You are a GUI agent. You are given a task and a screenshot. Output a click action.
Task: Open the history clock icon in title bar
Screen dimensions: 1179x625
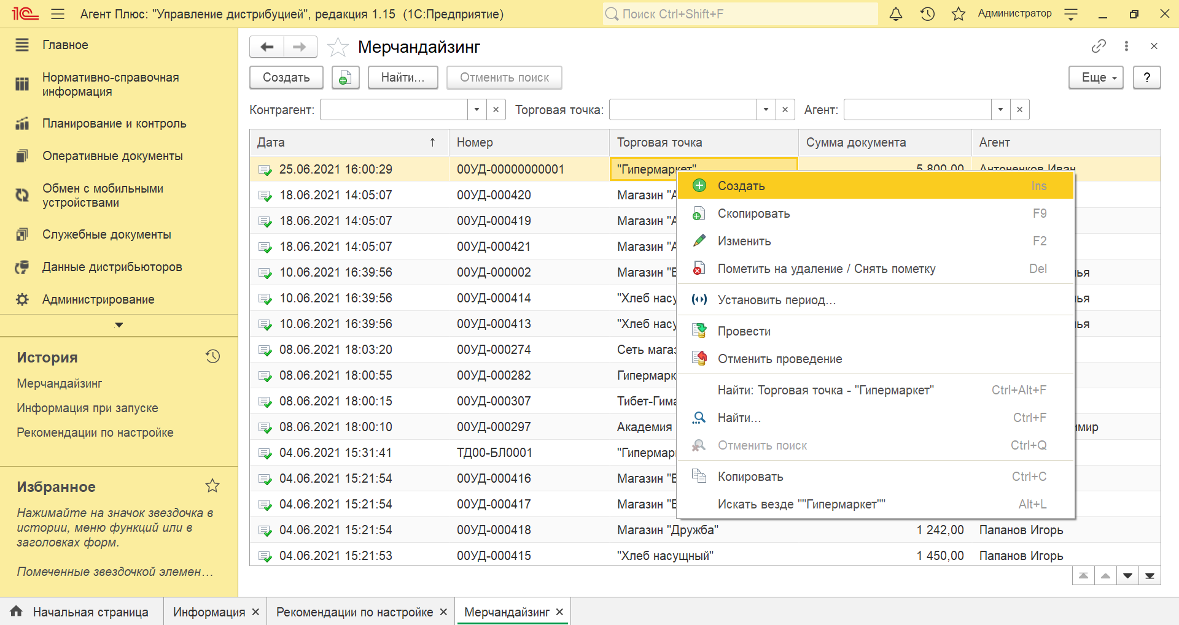pyautogui.click(x=927, y=14)
